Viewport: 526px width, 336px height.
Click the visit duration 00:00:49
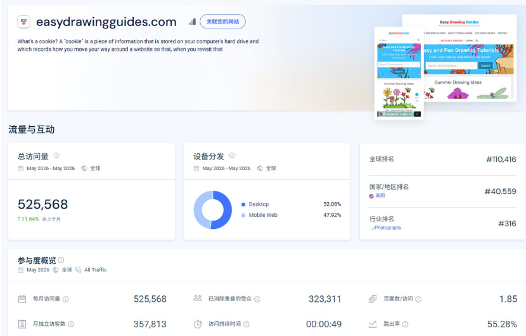(x=324, y=324)
